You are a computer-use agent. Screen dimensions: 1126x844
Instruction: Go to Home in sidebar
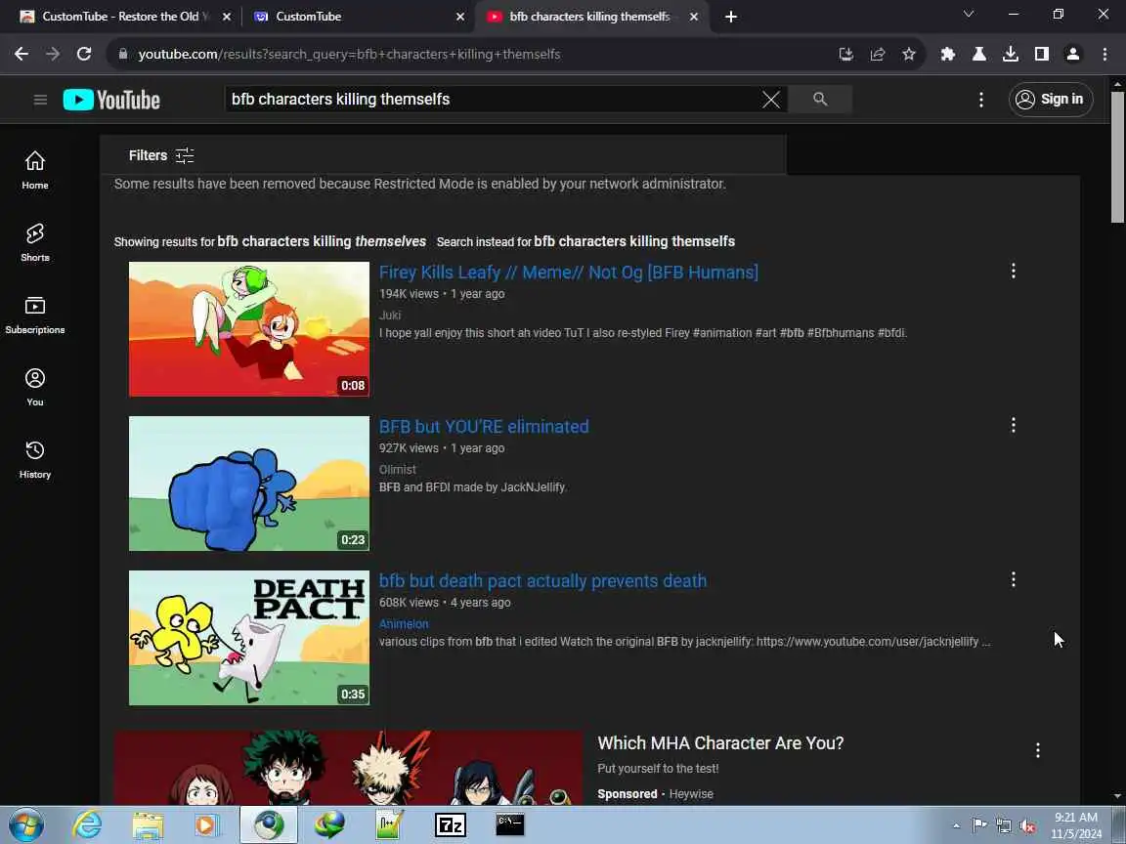[34, 170]
